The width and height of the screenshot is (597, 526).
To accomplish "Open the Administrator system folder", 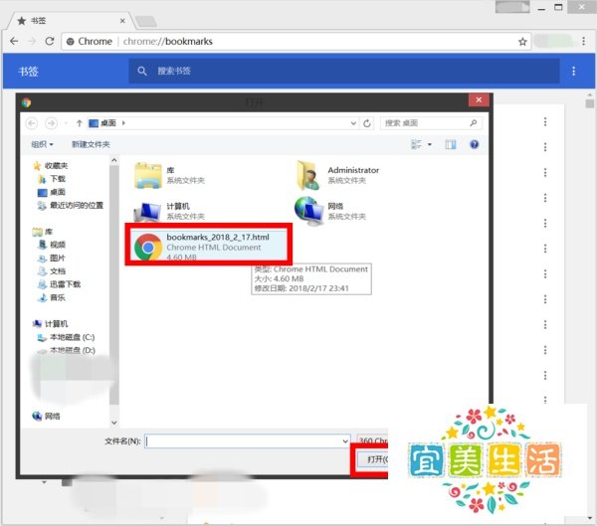I will coord(338,175).
